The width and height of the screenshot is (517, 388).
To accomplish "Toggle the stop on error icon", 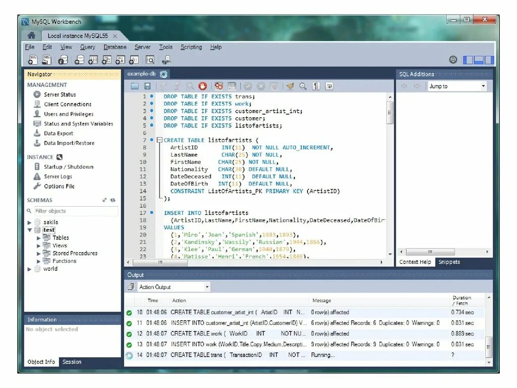I will 219,86.
